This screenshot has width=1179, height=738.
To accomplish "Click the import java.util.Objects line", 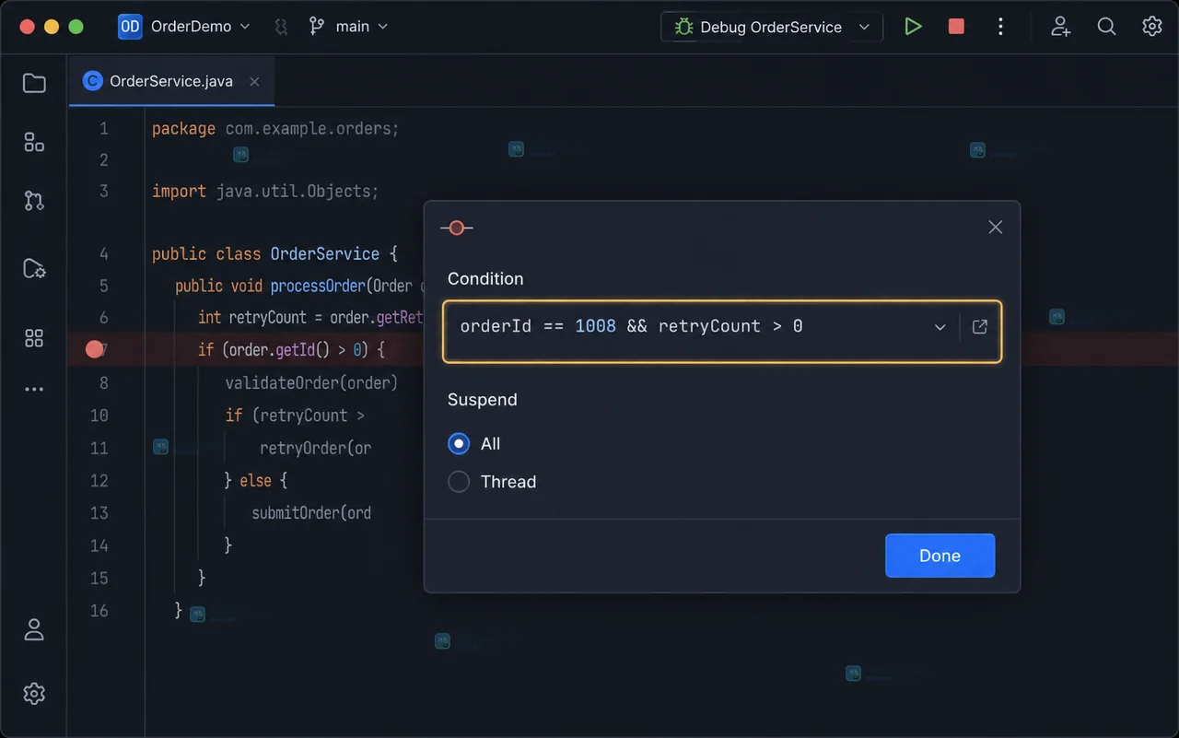I will (x=265, y=191).
